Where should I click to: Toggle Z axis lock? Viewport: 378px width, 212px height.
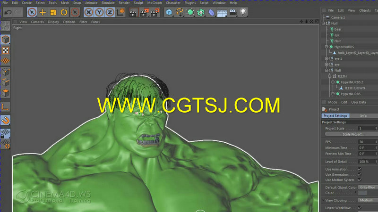point(110,12)
